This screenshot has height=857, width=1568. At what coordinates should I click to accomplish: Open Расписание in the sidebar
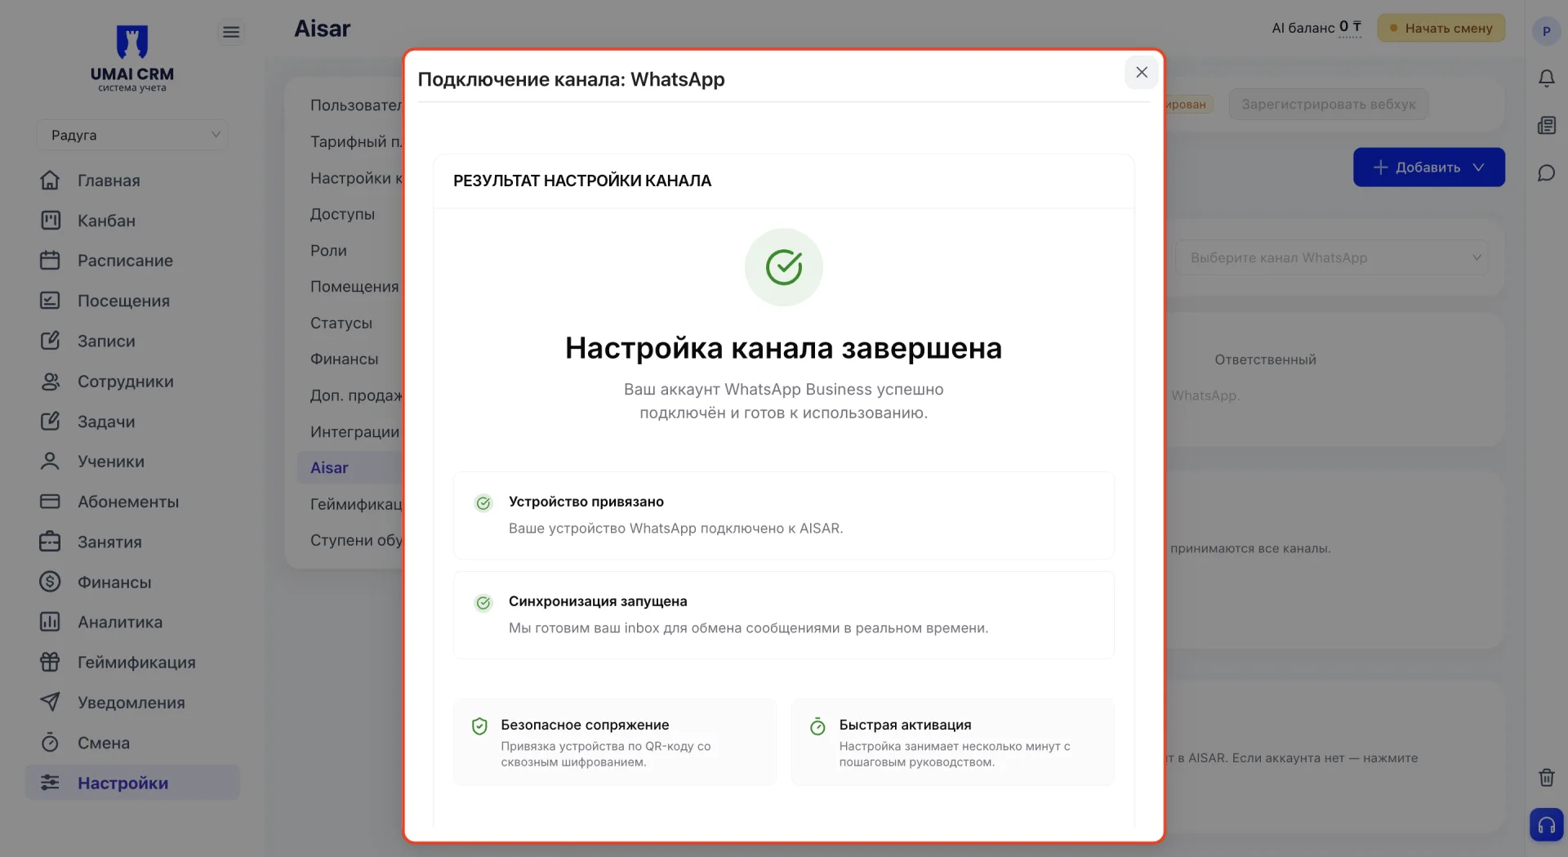point(132,261)
